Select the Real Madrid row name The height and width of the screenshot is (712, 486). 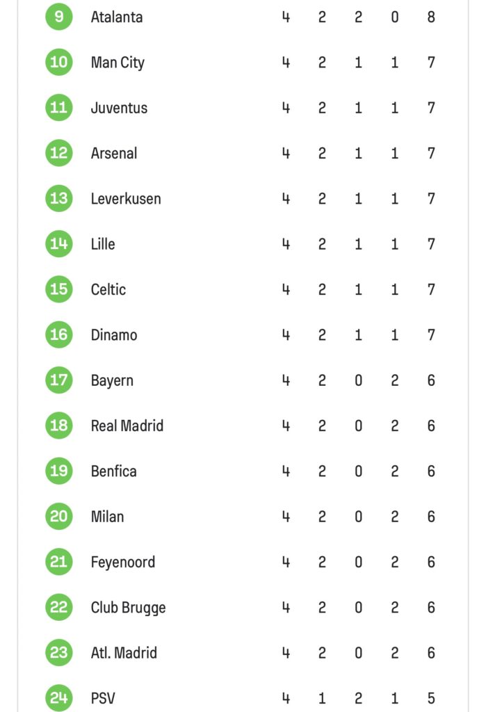[127, 426]
